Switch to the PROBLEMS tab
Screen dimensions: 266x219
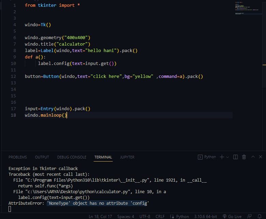(18, 157)
